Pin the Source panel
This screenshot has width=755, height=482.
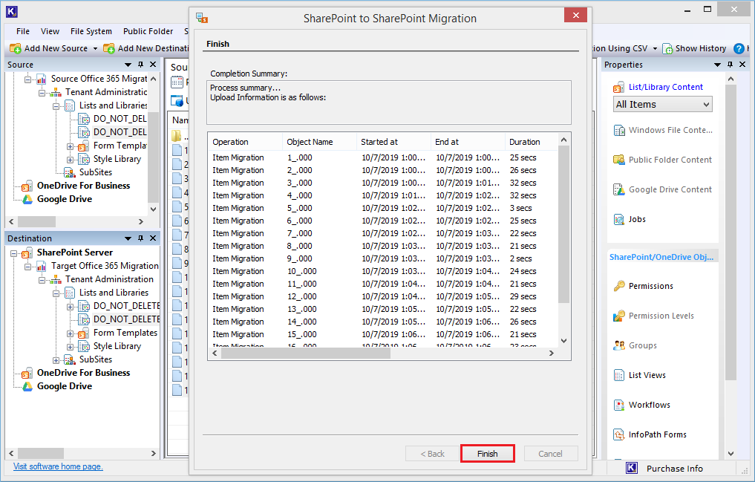(x=140, y=65)
